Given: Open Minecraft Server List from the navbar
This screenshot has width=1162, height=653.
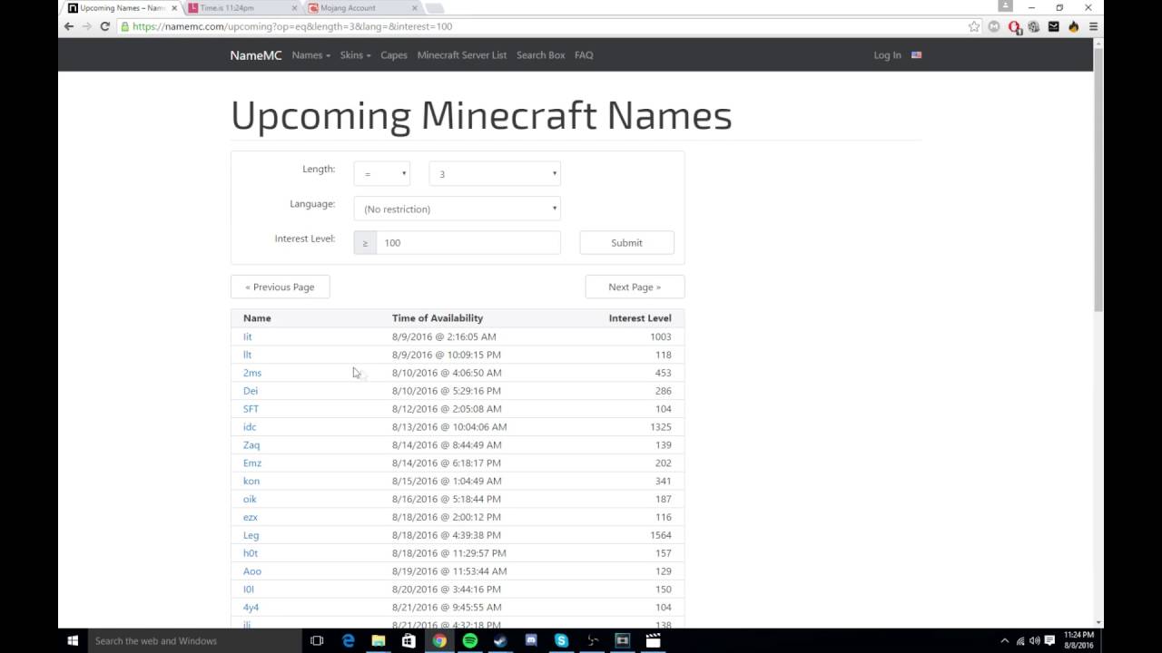Looking at the screenshot, I should coord(462,55).
